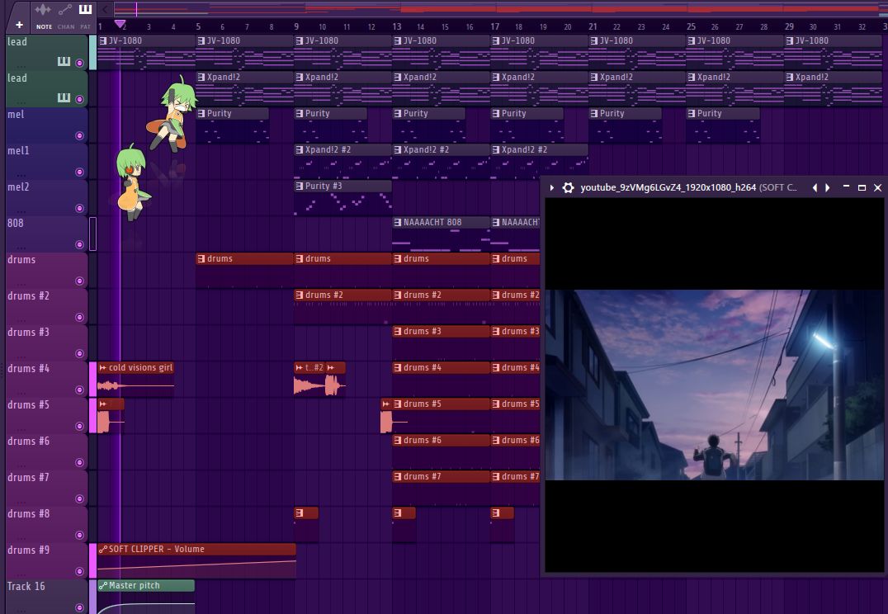Click unnamed pattern clip icon at bar 9 on drums #8
The image size is (888, 614).
click(x=300, y=512)
